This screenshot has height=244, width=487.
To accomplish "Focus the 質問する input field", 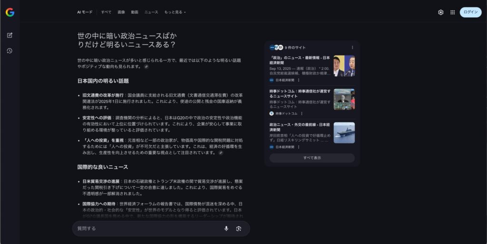I will 147,228.
